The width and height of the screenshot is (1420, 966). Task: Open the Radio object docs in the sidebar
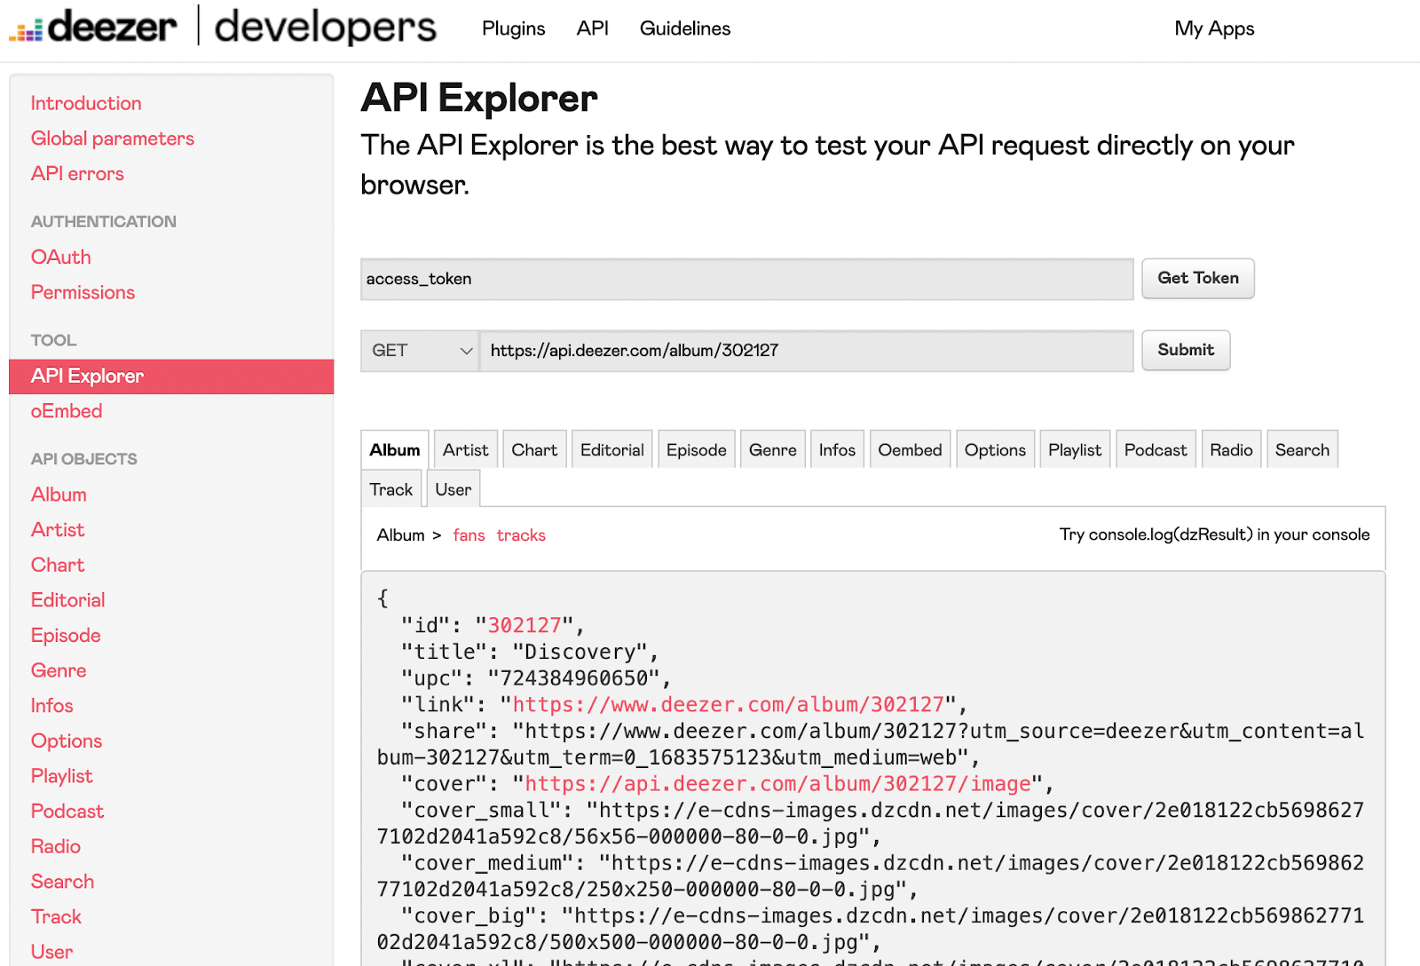pyautogui.click(x=56, y=846)
